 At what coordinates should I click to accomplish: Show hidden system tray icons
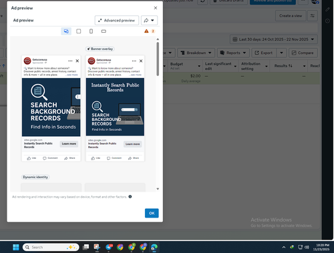click(x=284, y=247)
